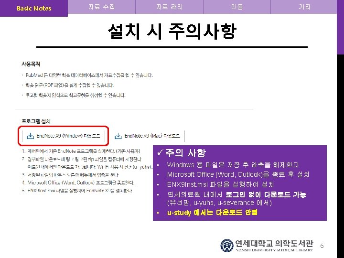Click the Windows download arrow icon
The image size is (344, 258).
click(x=30, y=136)
